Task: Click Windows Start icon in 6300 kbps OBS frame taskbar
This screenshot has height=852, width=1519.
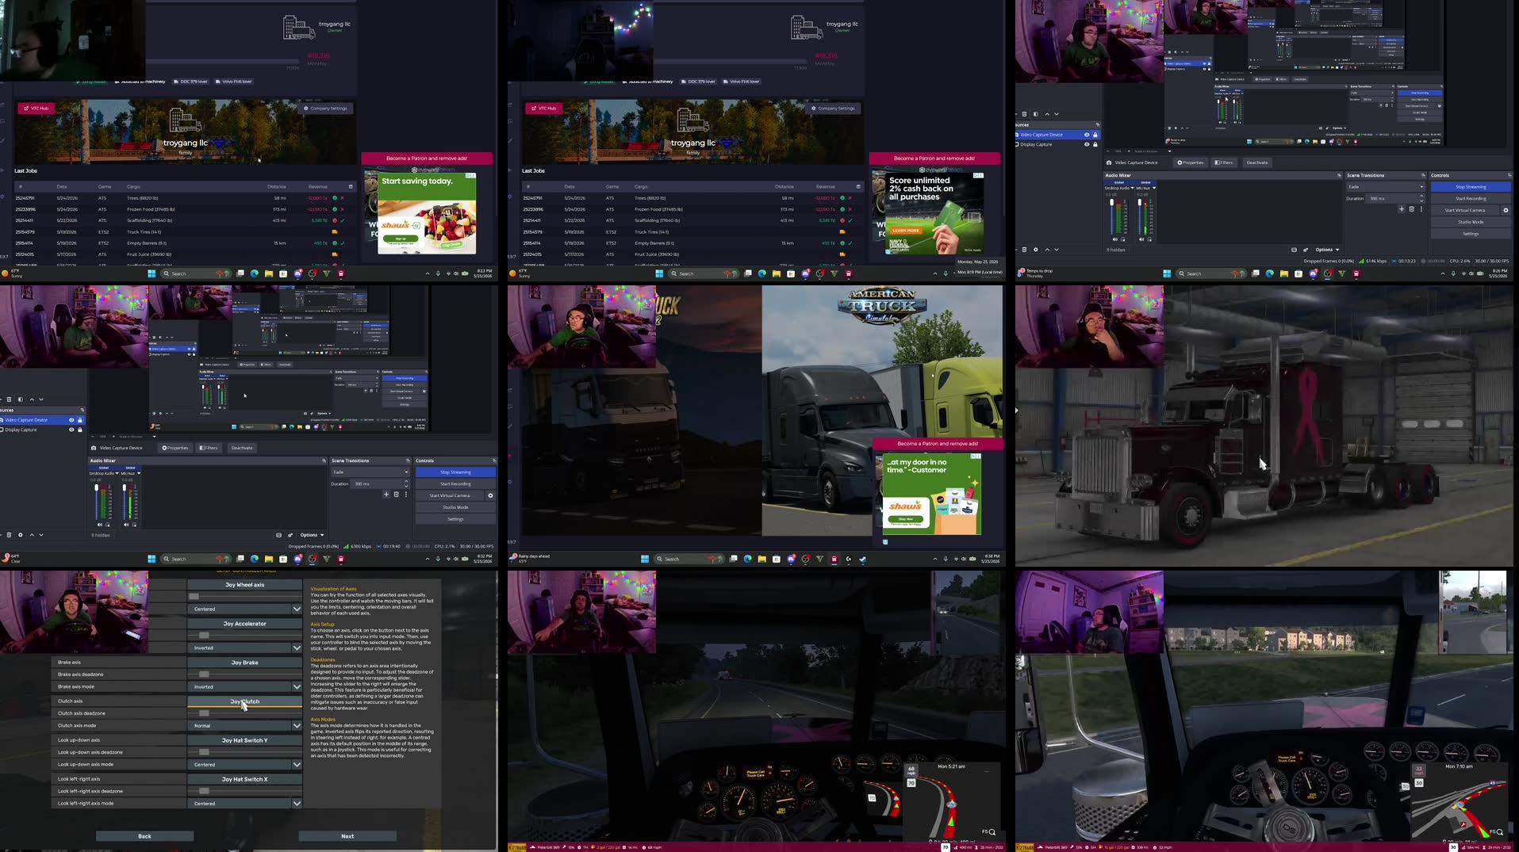Action: click(x=152, y=559)
